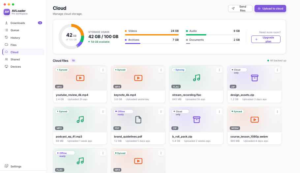Open more options for b_roll_pack.zip

click(x=219, y=112)
